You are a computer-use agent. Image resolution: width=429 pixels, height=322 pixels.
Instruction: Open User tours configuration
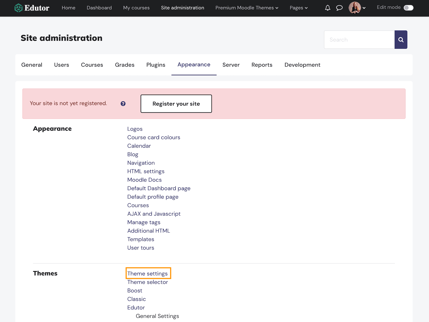(140, 248)
